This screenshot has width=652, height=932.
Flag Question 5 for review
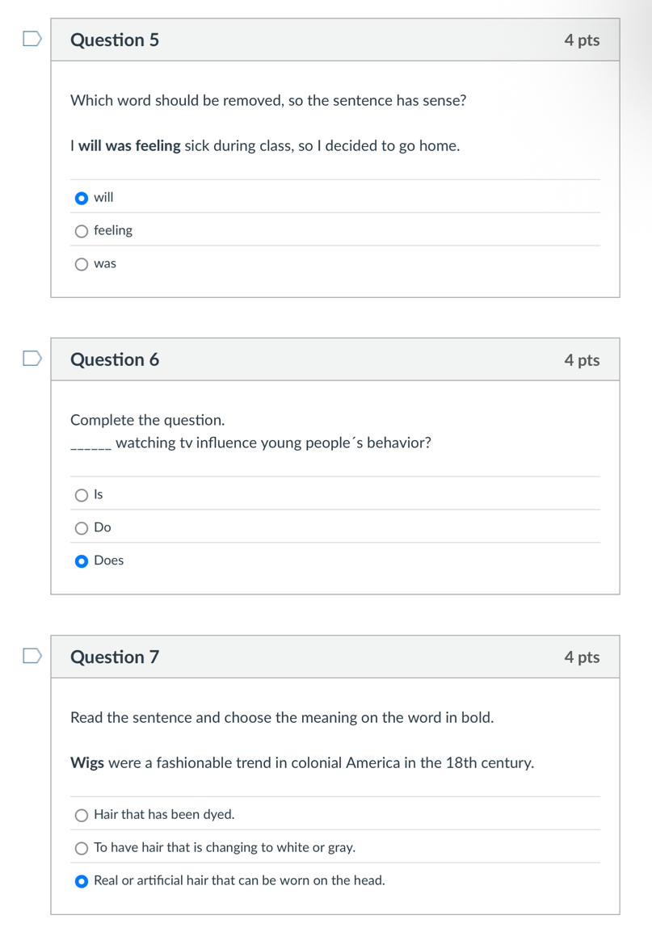pyautogui.click(x=32, y=40)
